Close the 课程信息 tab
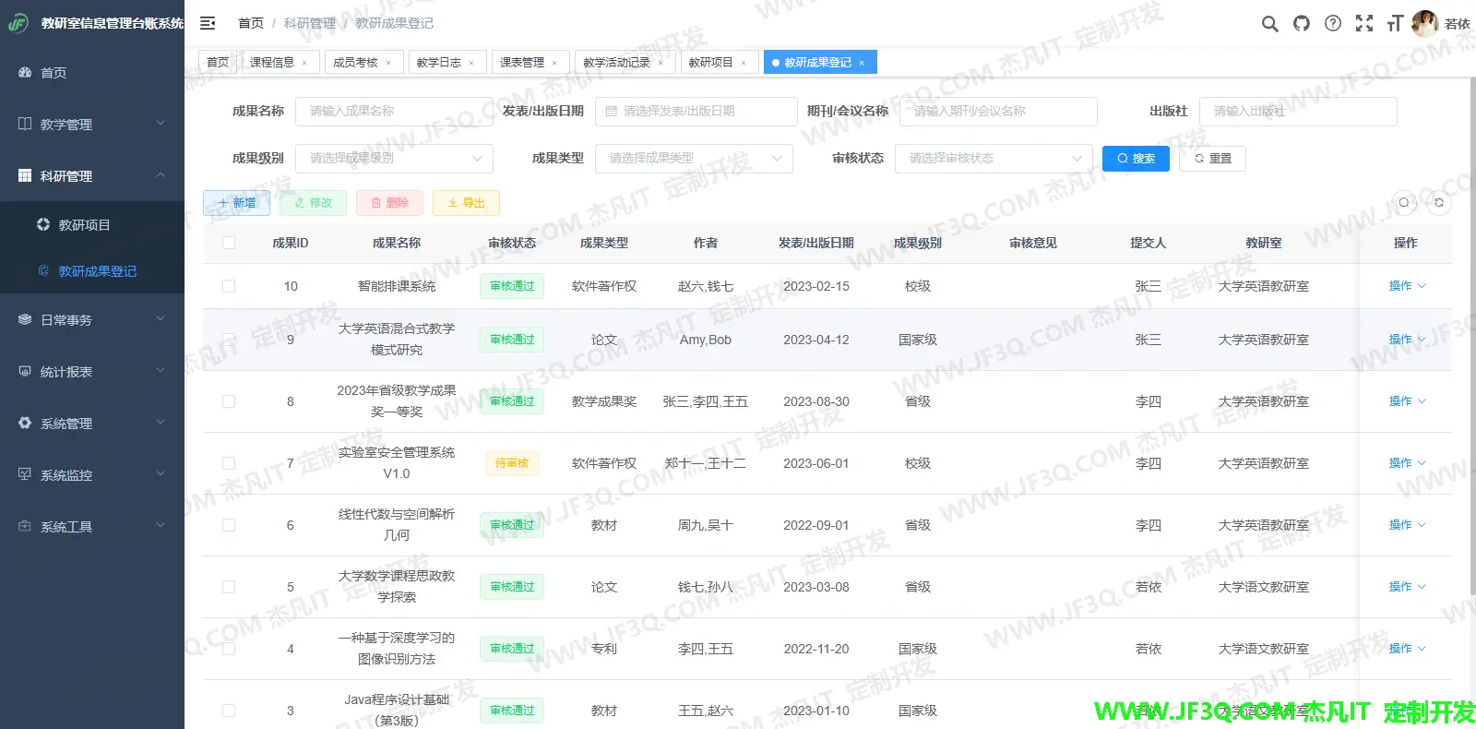 tap(305, 63)
